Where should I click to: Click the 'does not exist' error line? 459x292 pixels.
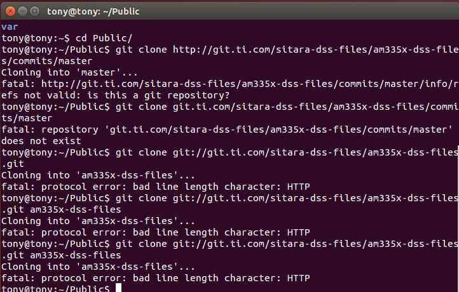coord(41,141)
